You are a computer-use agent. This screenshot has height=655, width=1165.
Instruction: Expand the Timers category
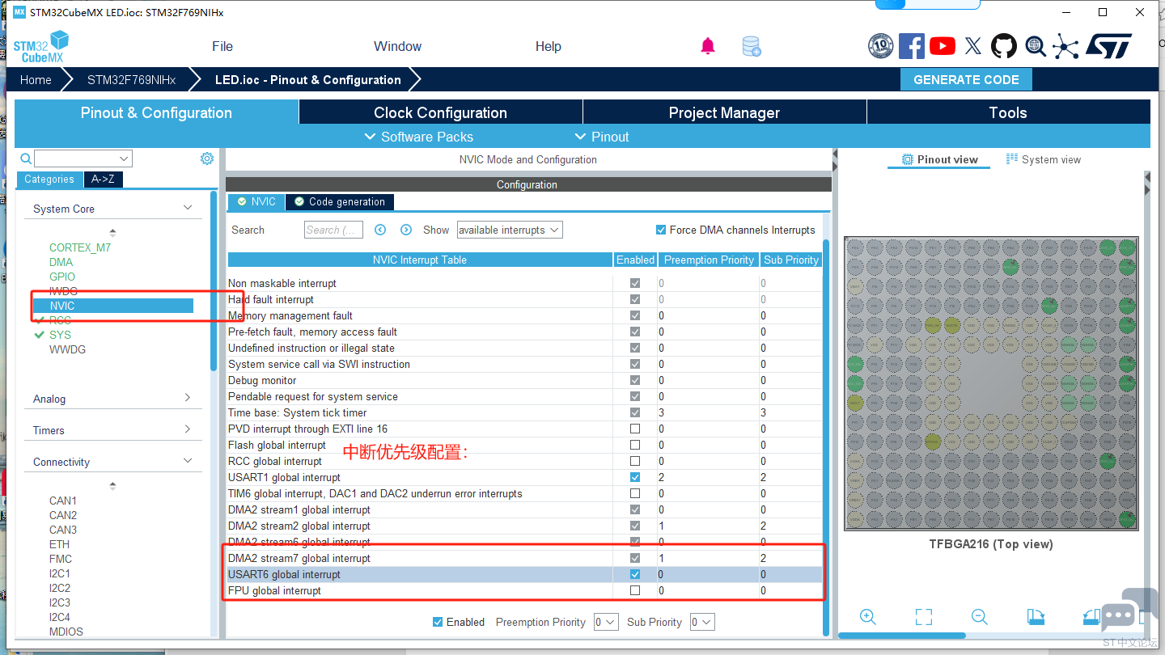(188, 429)
